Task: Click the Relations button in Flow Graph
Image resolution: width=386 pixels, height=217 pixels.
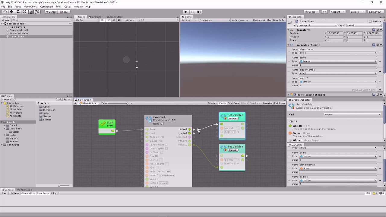Action: tap(212, 103)
